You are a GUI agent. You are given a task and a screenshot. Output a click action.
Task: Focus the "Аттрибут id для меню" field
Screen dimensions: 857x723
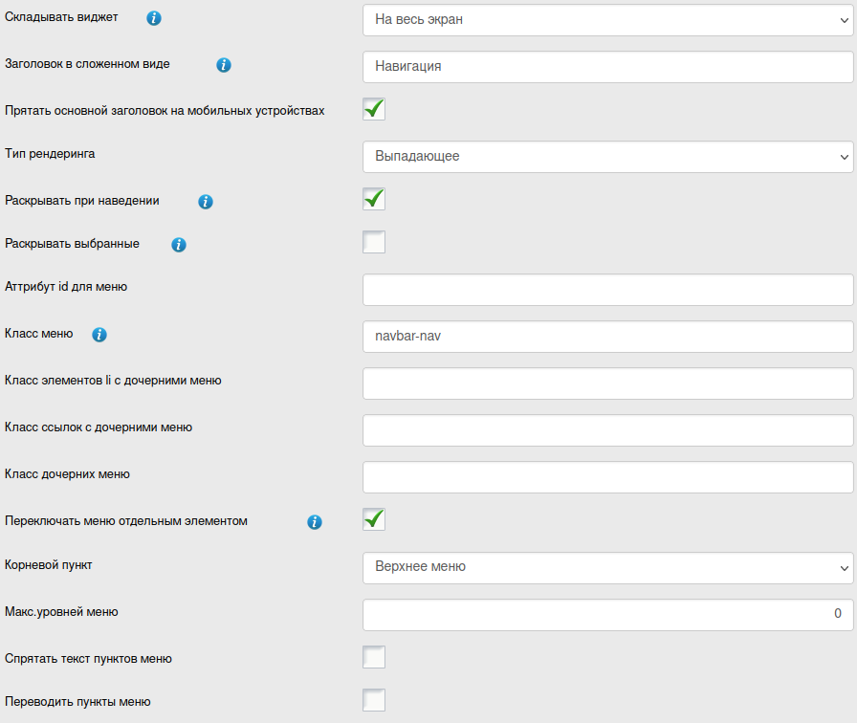pyautogui.click(x=607, y=290)
